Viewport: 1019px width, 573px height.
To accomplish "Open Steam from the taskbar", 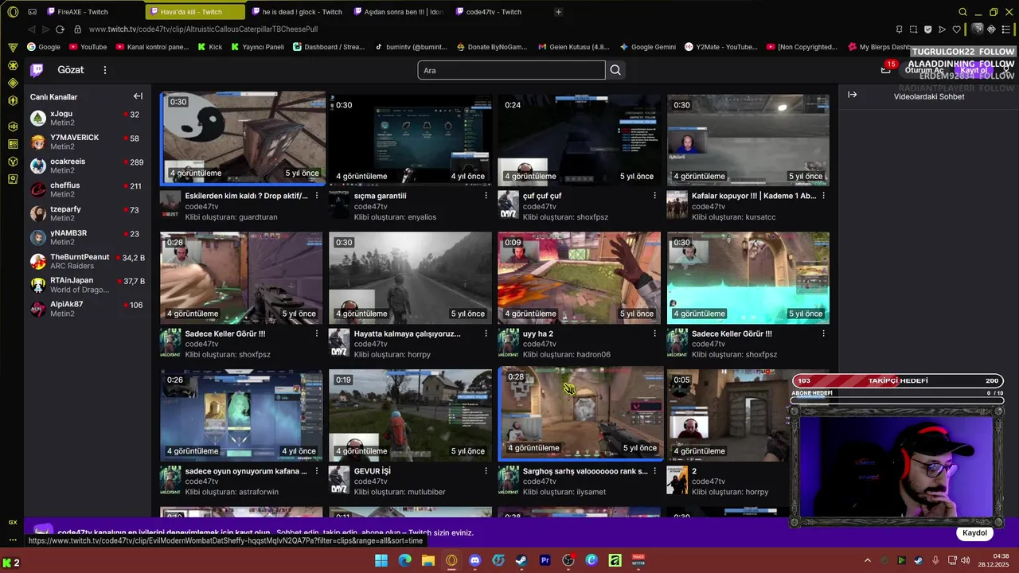I will (x=521, y=560).
